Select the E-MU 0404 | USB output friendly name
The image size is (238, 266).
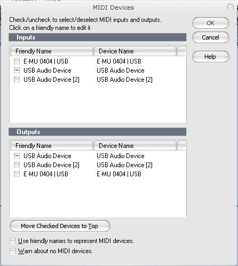(x=46, y=174)
